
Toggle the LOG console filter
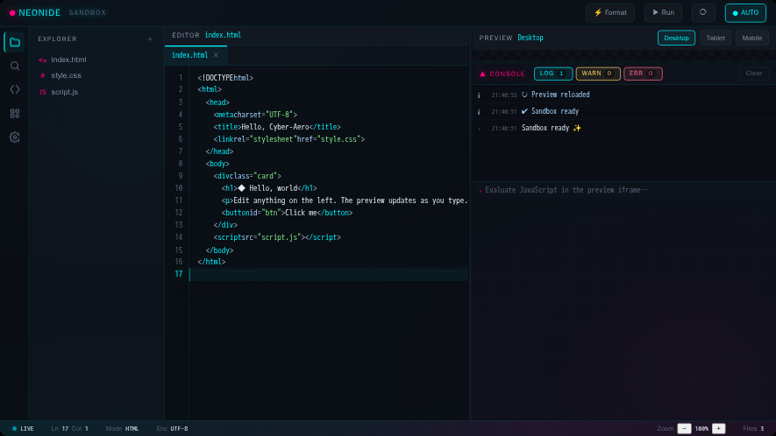[x=553, y=74]
